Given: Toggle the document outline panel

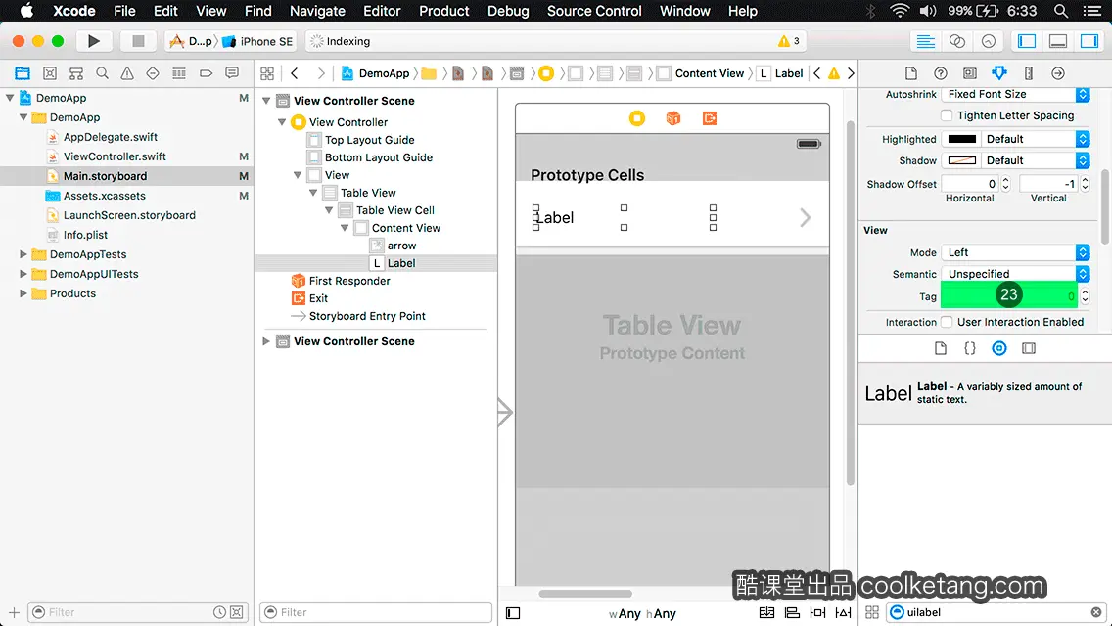Looking at the screenshot, I should tap(513, 613).
